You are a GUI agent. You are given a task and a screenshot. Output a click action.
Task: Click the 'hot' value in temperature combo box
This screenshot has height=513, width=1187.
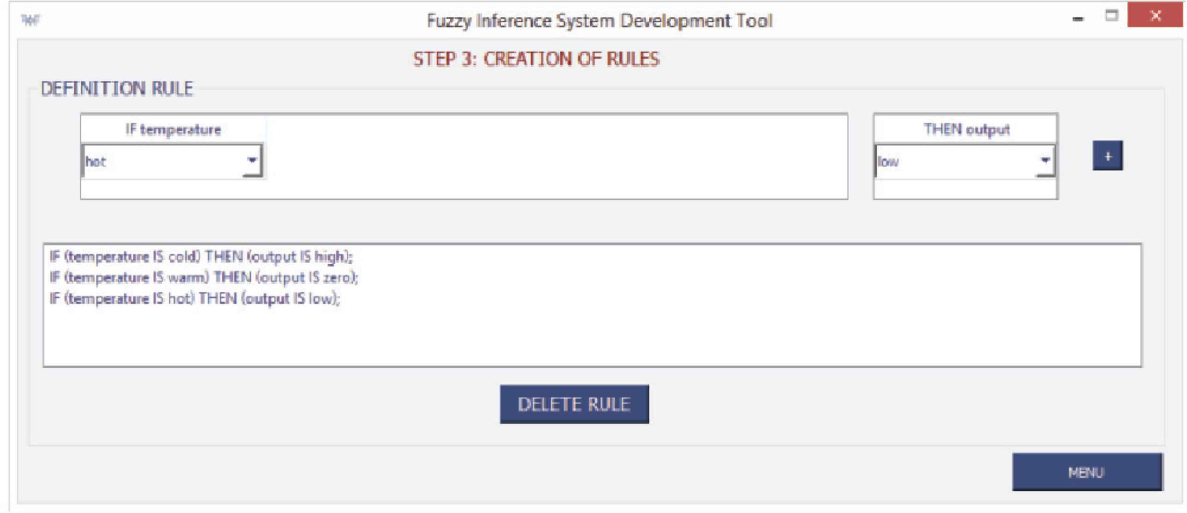tap(159, 162)
